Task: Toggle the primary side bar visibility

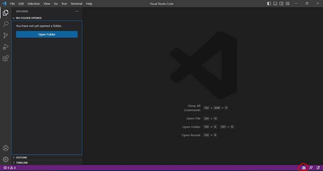Action: [269, 4]
